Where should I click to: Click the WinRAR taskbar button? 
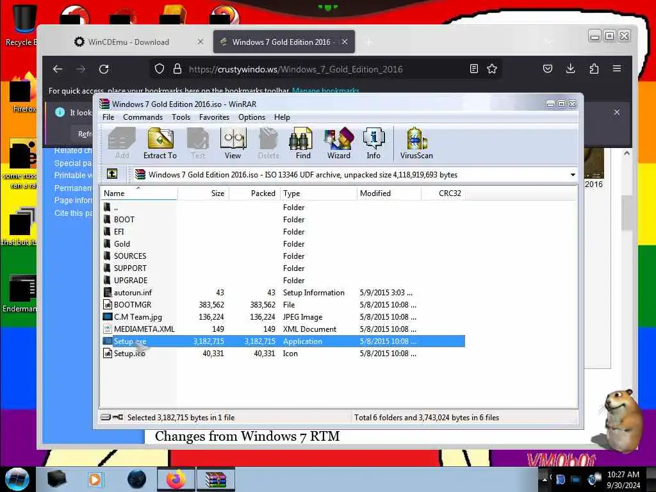tap(216, 479)
